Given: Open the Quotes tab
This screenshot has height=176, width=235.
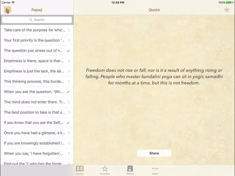Looking at the screenshot, I should point(80,170).
